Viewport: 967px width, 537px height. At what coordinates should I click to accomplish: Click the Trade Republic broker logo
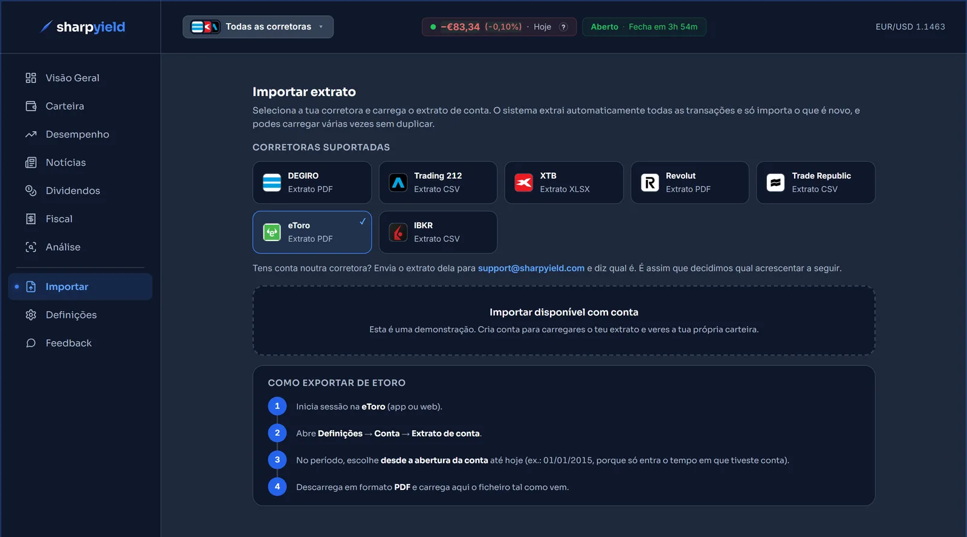775,182
